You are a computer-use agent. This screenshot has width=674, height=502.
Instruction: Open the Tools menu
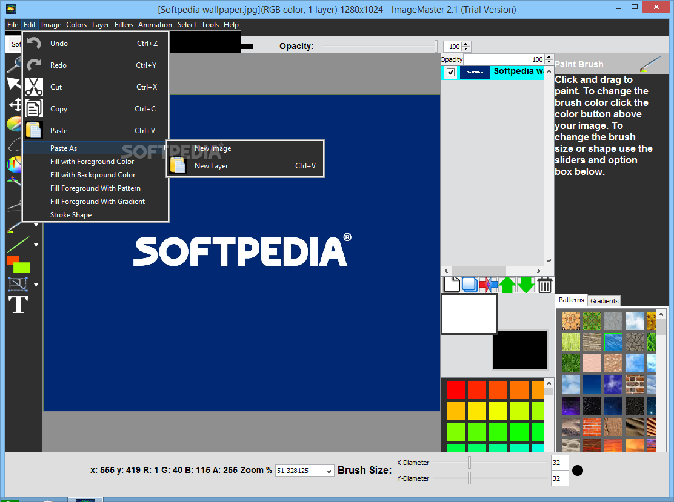(x=210, y=25)
